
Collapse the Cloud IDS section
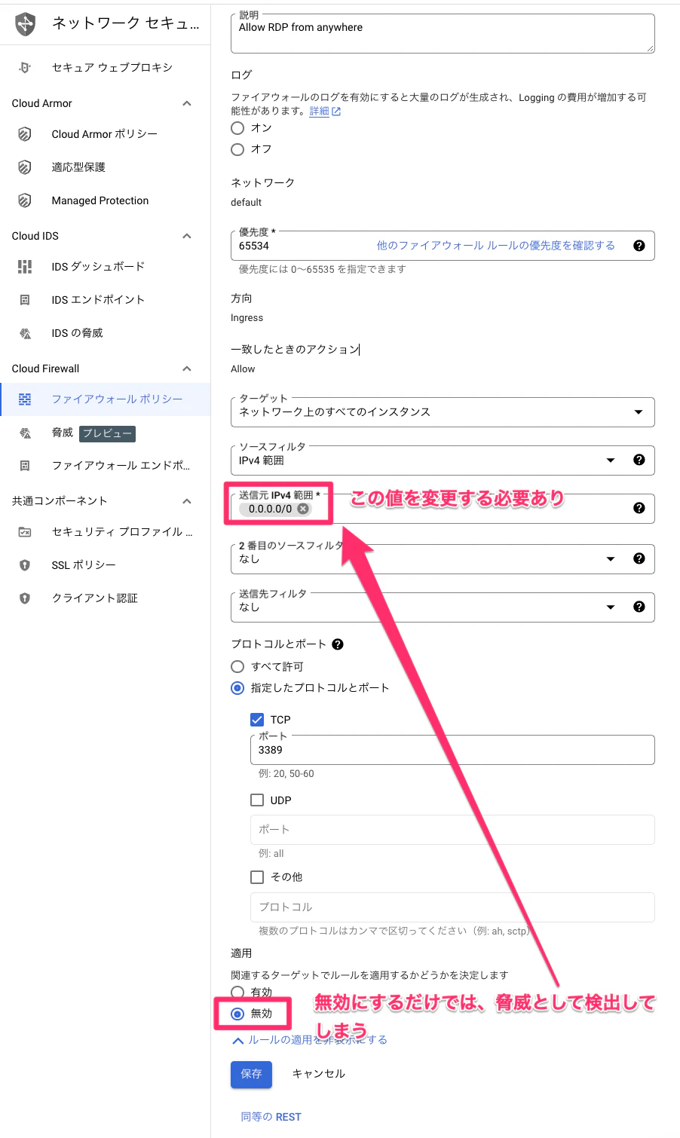(187, 236)
